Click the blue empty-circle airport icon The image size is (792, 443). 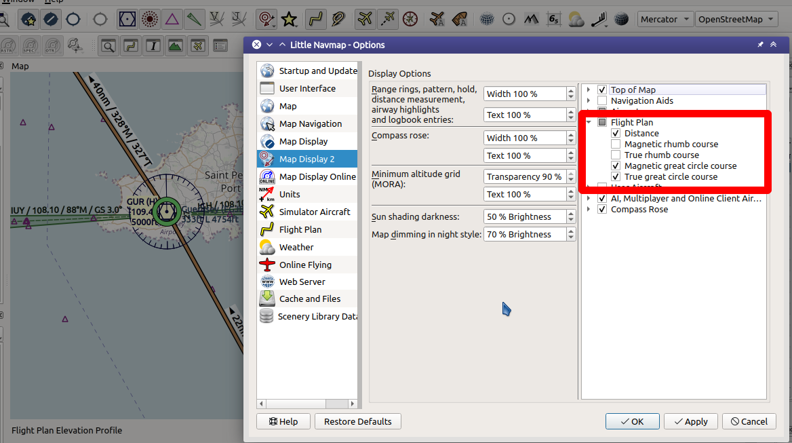click(x=73, y=20)
